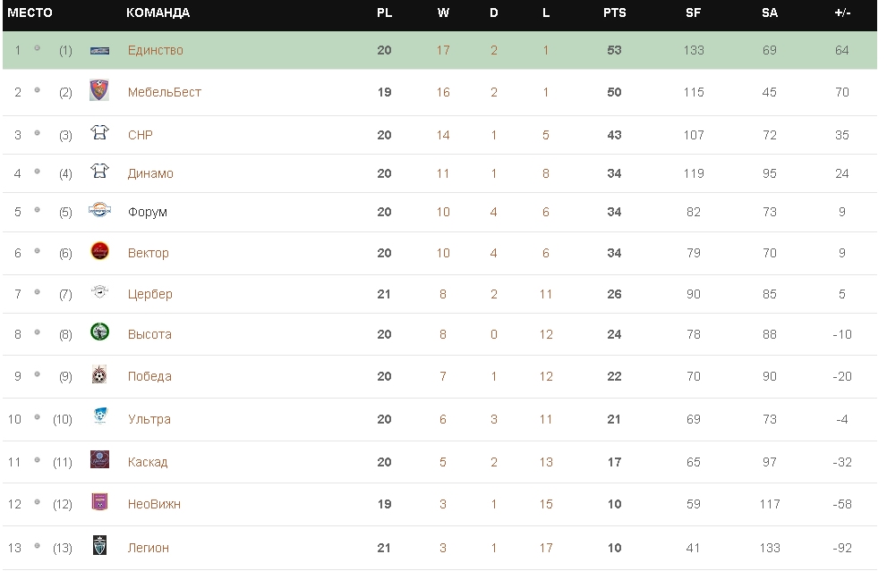The width and height of the screenshot is (887, 571).
Task: Click the Каскад team logo
Action: pyautogui.click(x=99, y=460)
